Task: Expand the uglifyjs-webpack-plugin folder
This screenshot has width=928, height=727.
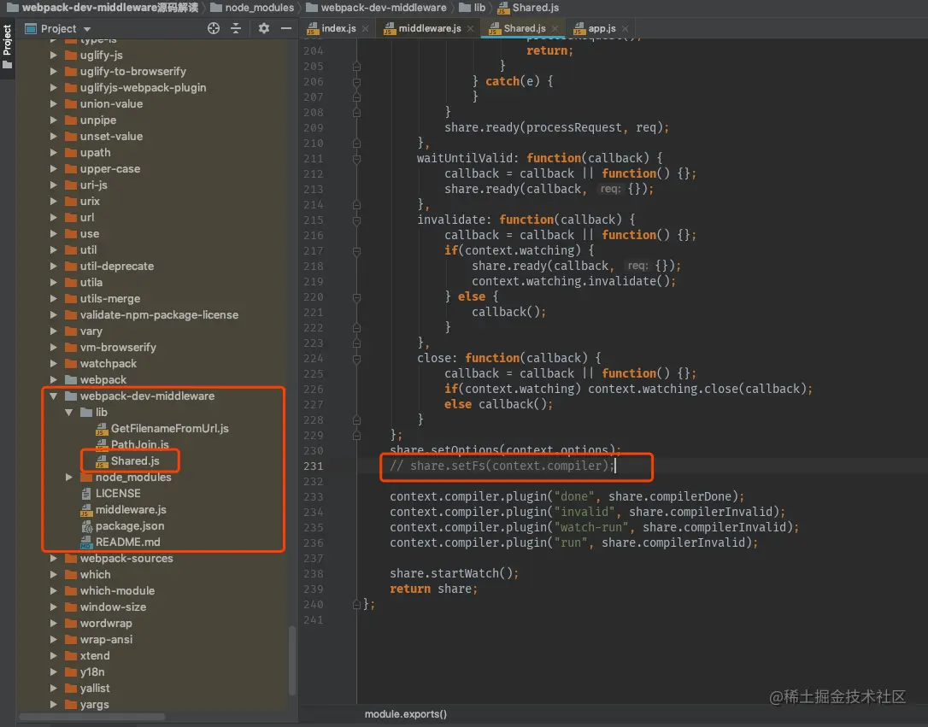Action: tap(53, 87)
